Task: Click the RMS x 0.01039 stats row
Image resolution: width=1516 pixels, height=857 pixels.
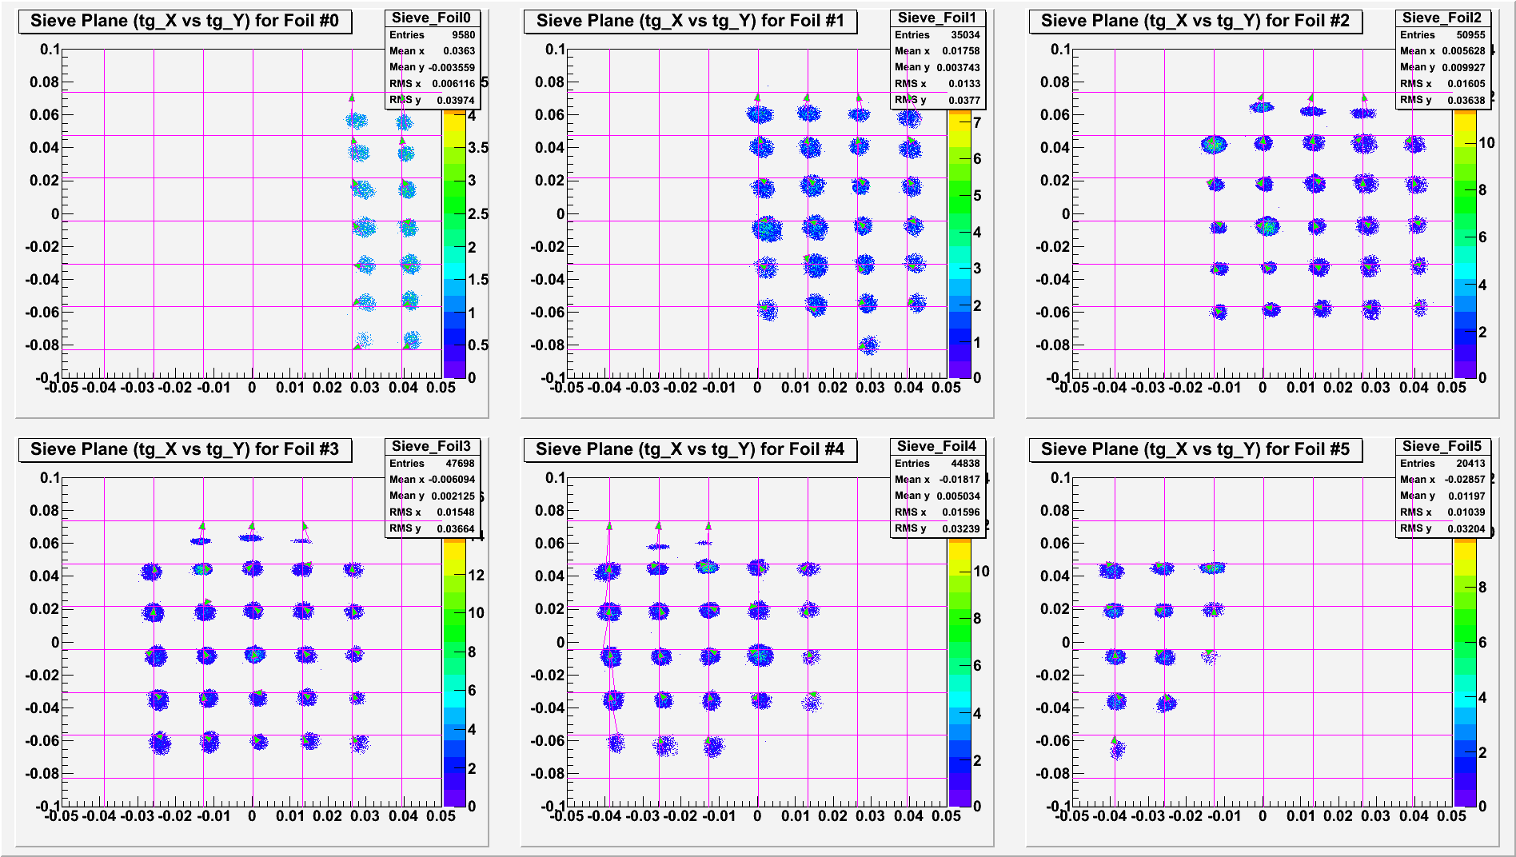Action: click(x=1442, y=512)
